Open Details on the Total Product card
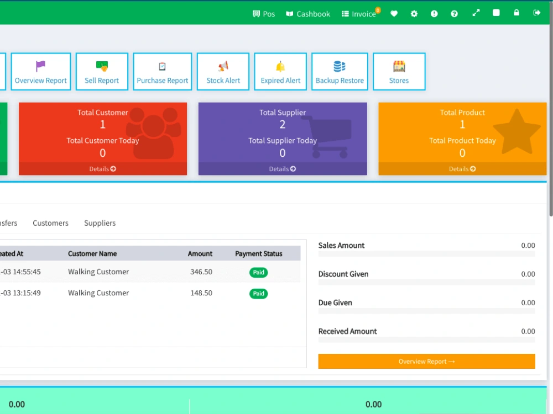 tap(462, 169)
